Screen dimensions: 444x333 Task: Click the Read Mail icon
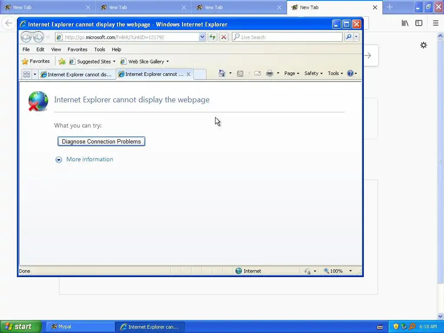click(258, 73)
